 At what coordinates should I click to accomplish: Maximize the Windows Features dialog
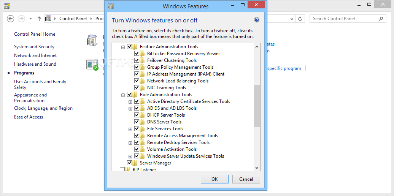coord(243,5)
